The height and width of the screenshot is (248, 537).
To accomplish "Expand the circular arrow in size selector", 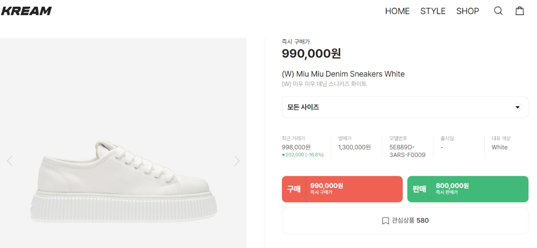I will tap(517, 107).
